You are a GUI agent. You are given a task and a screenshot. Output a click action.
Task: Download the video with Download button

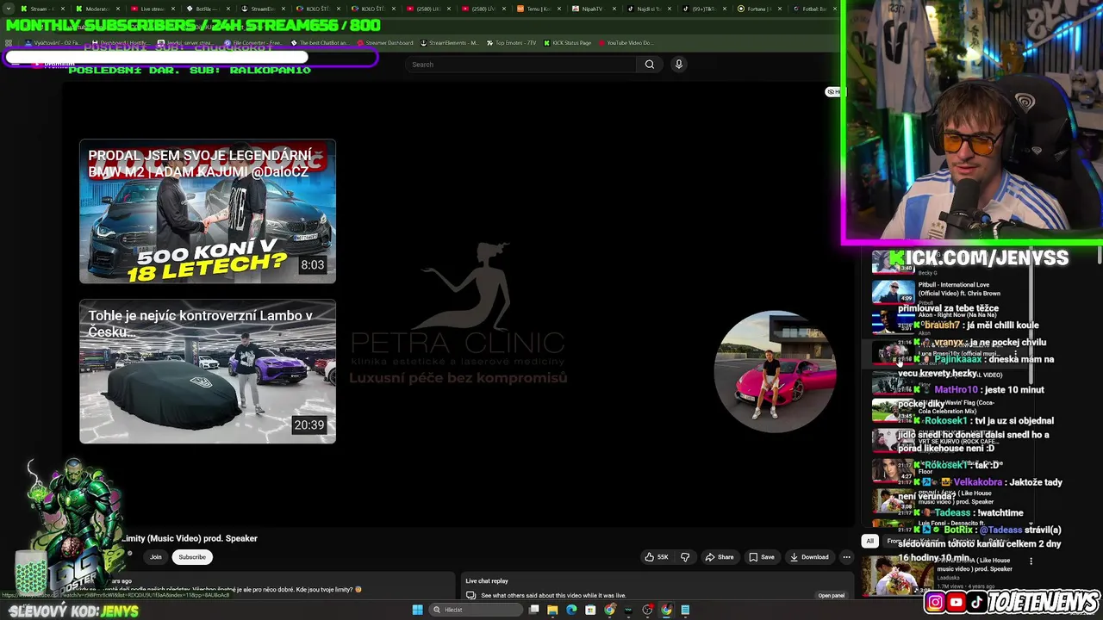tap(809, 557)
